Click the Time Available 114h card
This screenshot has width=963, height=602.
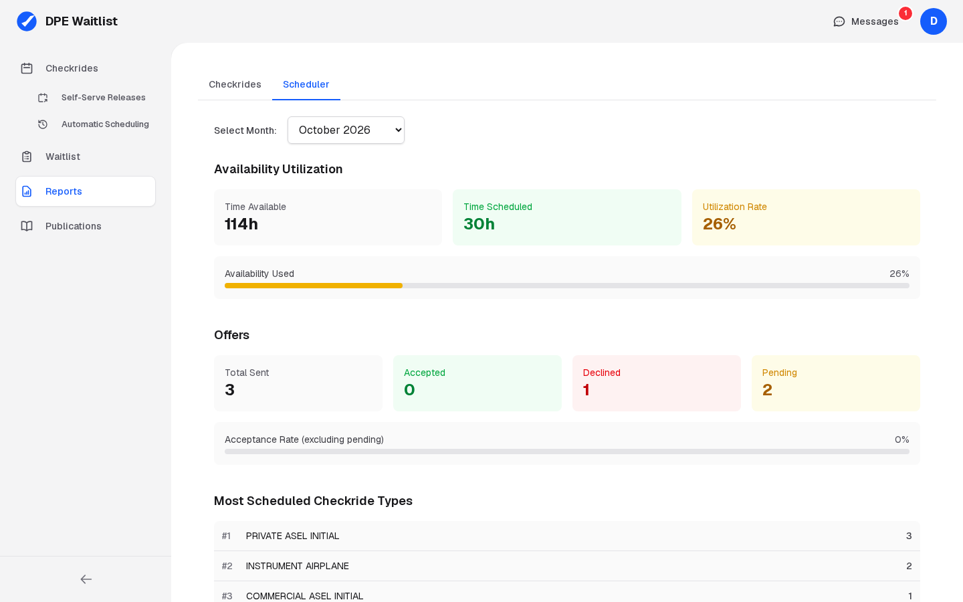coord(328,217)
